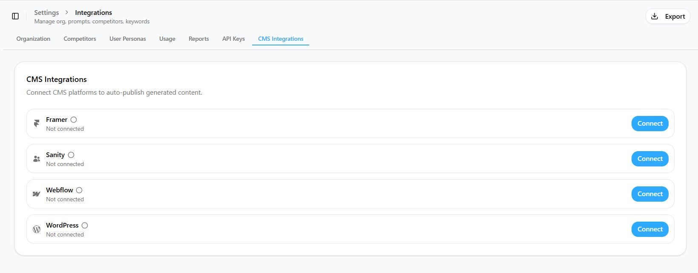The image size is (698, 273).
Task: Connect the WordPress integration
Action: coord(650,229)
